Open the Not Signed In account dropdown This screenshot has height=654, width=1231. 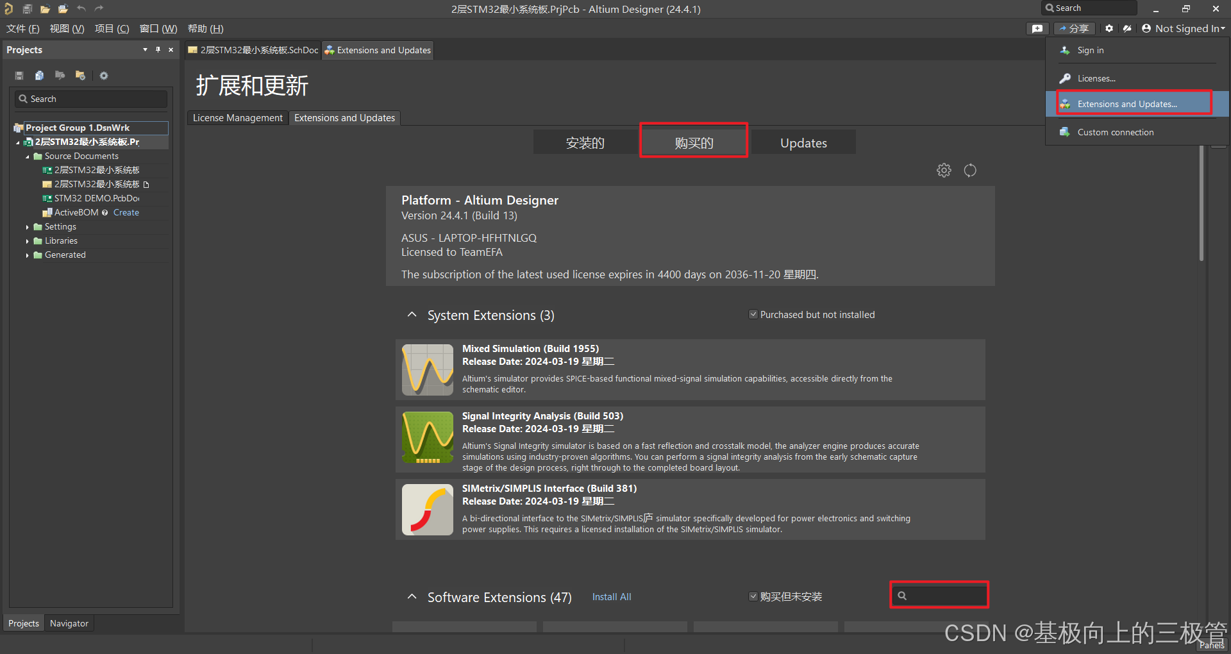(1184, 29)
